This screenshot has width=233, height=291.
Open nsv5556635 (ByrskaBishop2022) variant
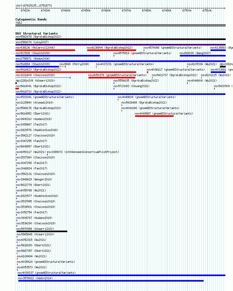coord(136,81)
